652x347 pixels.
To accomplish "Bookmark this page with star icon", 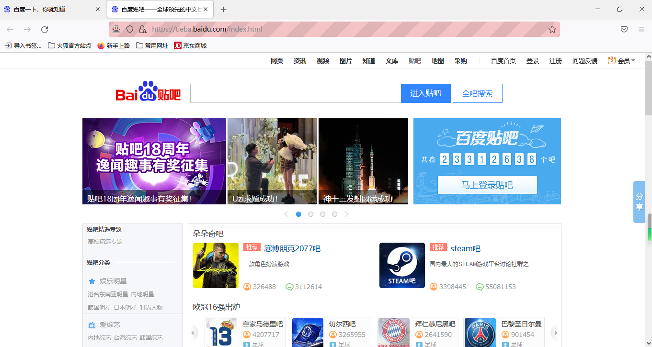I will (552, 29).
